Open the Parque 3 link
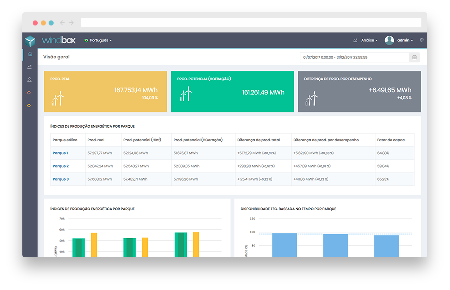 pos(60,179)
